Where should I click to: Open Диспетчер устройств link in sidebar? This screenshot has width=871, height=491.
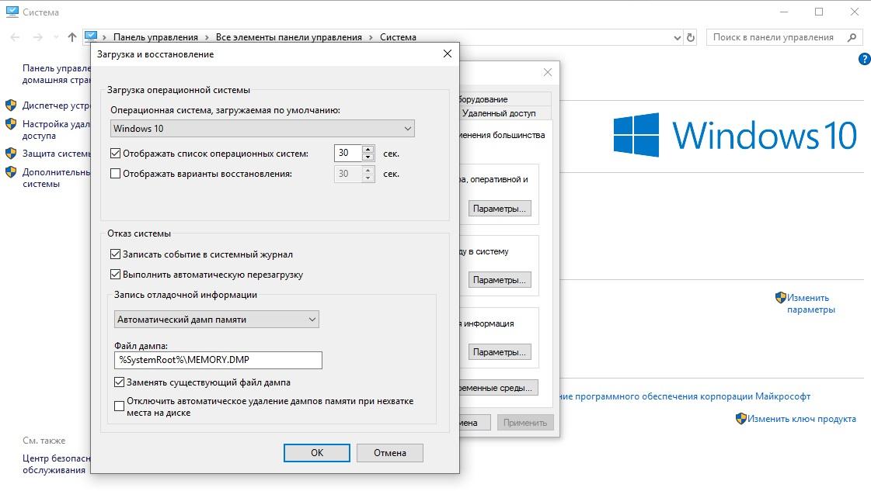tap(56, 105)
